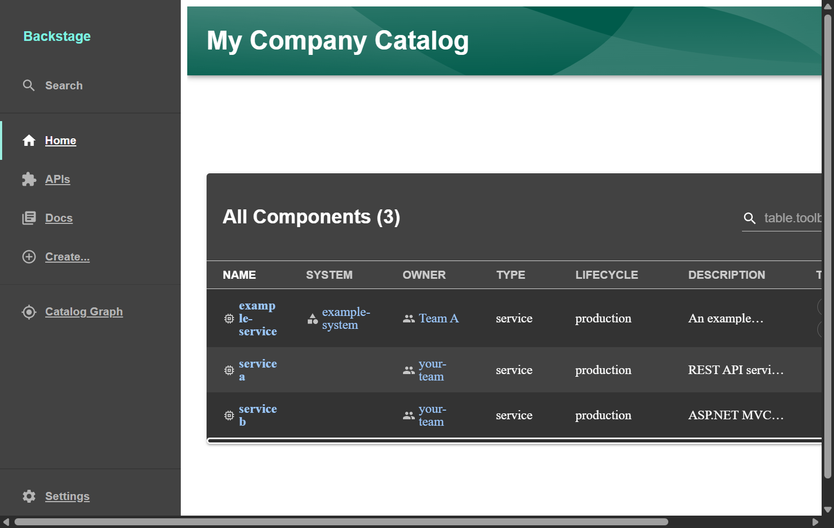Click the group icon beside Team A
Image resolution: width=834 pixels, height=528 pixels.
(x=409, y=319)
